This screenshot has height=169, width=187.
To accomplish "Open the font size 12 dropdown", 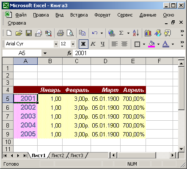I will click(x=73, y=44).
